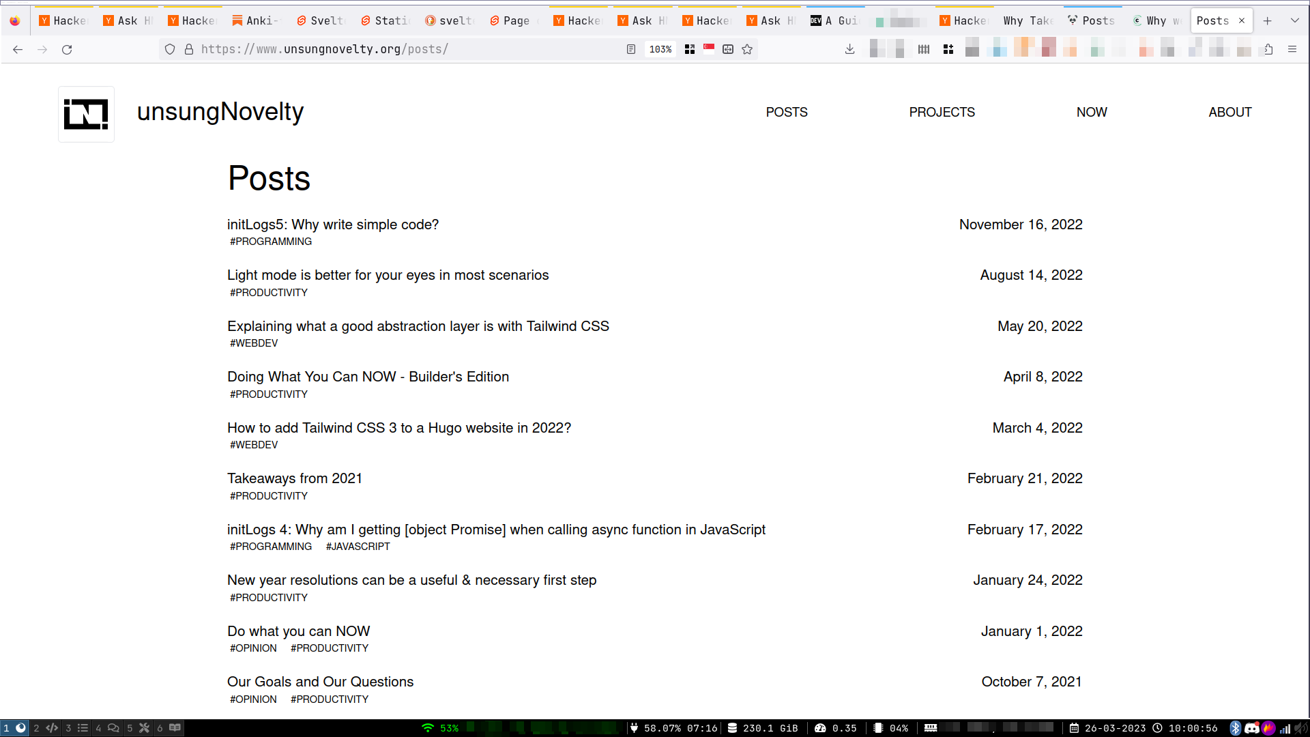Click the tracking protection shield icon
The width and height of the screenshot is (1310, 737).
click(x=170, y=49)
